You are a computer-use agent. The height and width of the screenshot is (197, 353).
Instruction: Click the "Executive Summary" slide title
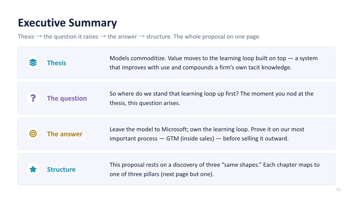(67, 23)
